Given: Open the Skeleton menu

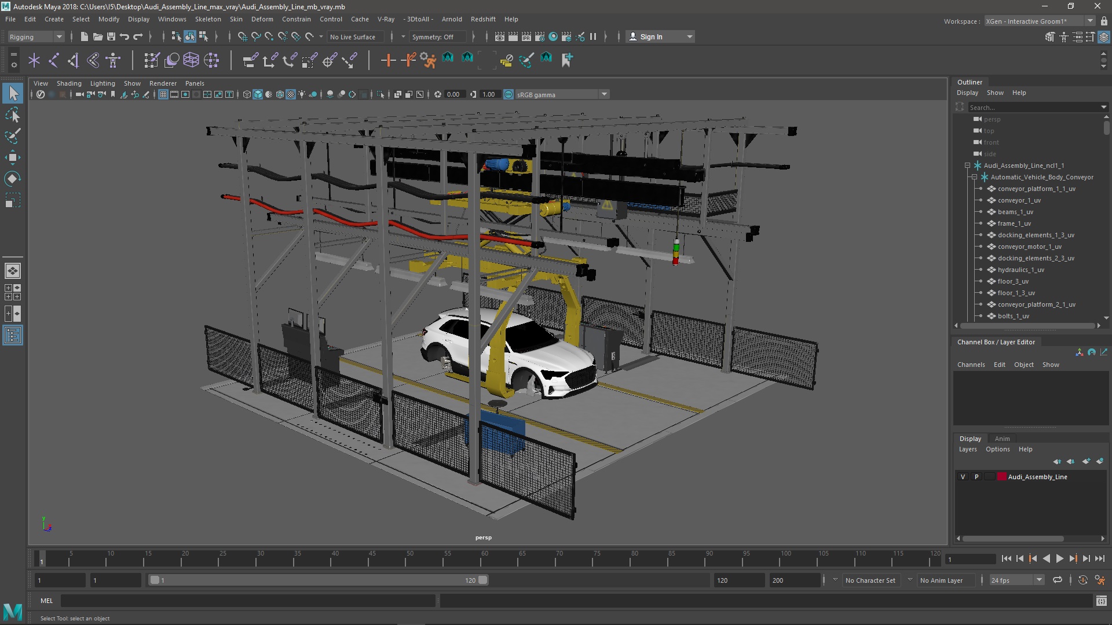Looking at the screenshot, I should (208, 19).
